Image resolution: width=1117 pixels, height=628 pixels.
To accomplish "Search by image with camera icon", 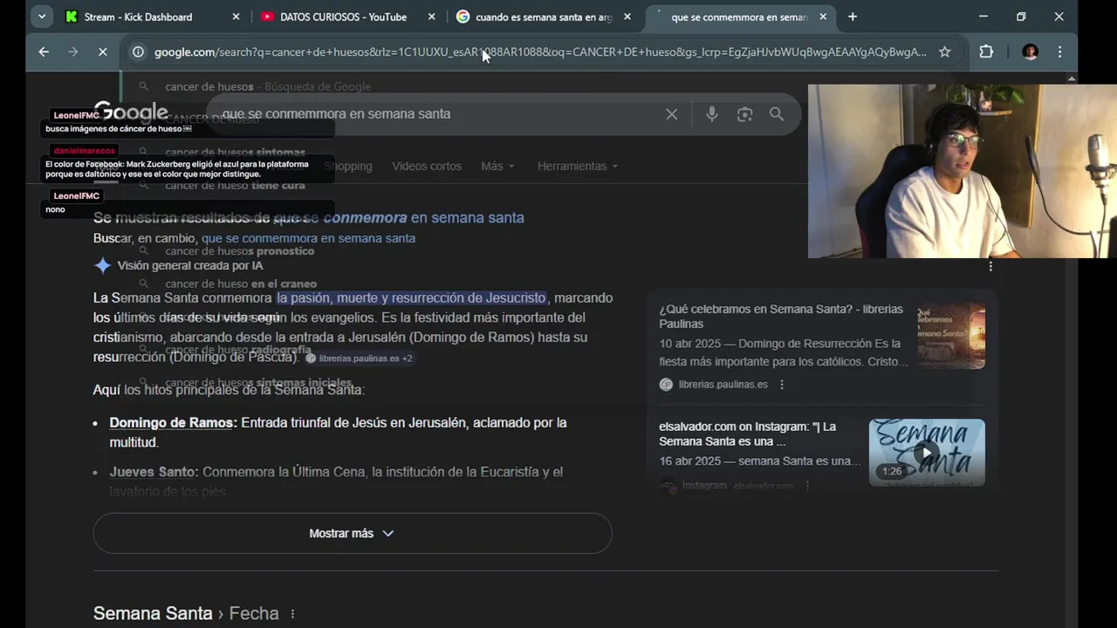I will pyautogui.click(x=744, y=114).
